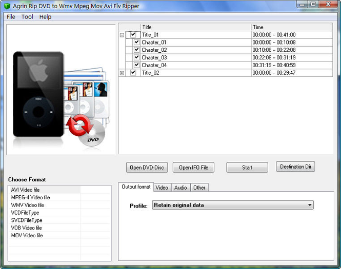Open the Tool menu
The image size is (341, 269).
click(x=27, y=17)
